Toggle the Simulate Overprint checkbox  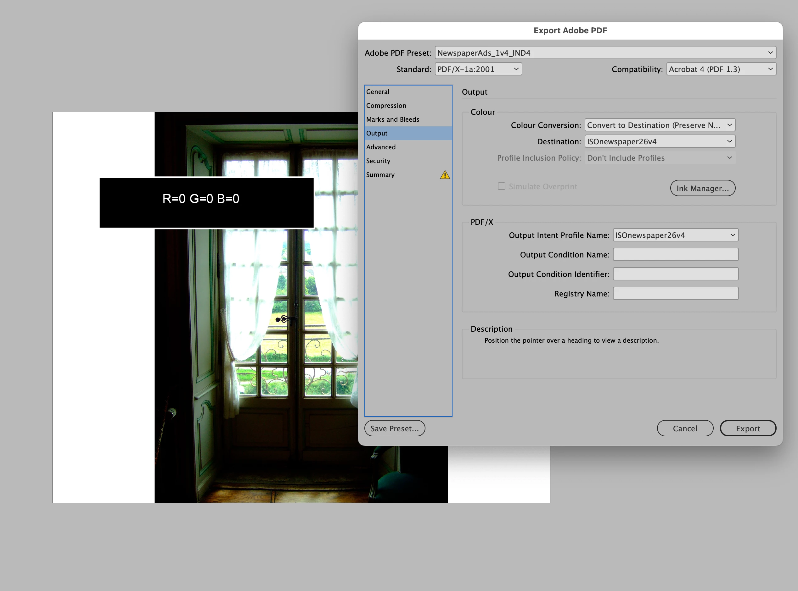point(501,186)
